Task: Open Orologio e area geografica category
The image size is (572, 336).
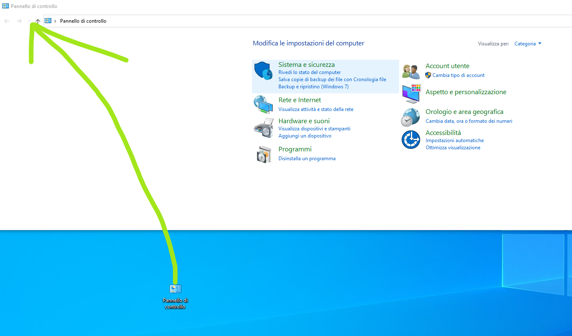Action: 464,112
